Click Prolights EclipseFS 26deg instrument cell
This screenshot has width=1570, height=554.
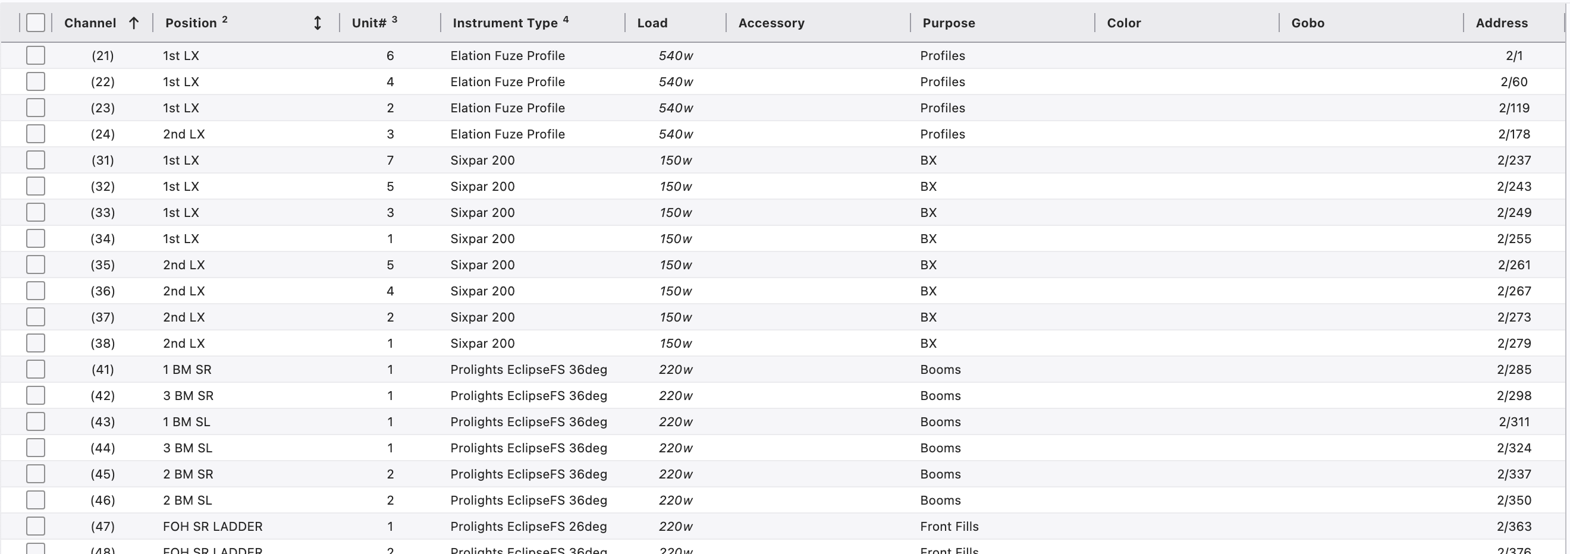(529, 526)
